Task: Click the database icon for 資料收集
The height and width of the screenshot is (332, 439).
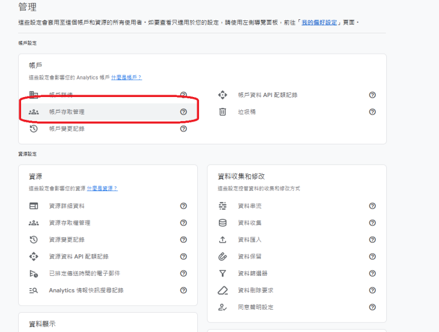Action: pos(222,223)
